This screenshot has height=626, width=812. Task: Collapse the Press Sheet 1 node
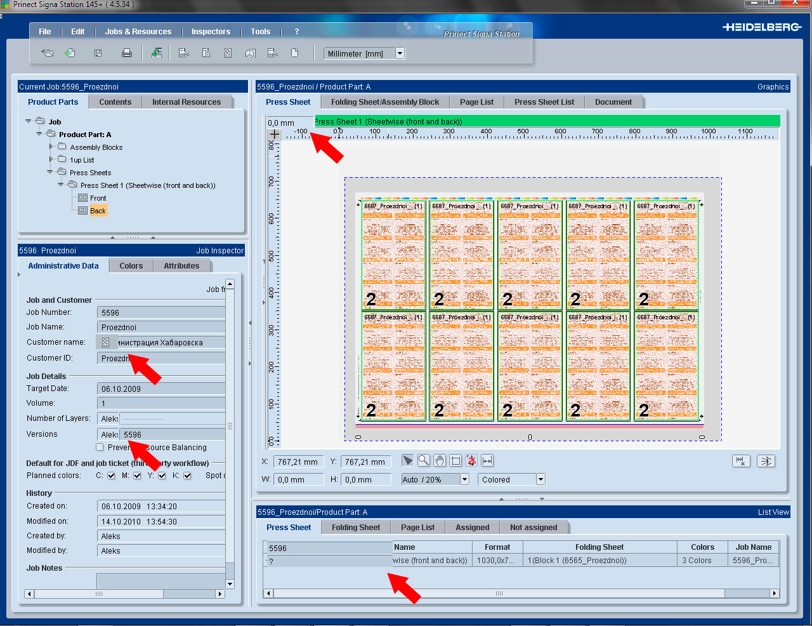[x=61, y=185]
